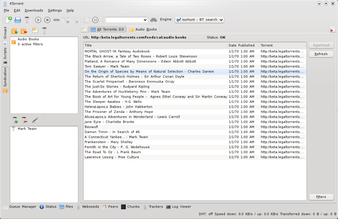Select 'The Sleeper Awakes - H.G. Wells' row

(195, 102)
